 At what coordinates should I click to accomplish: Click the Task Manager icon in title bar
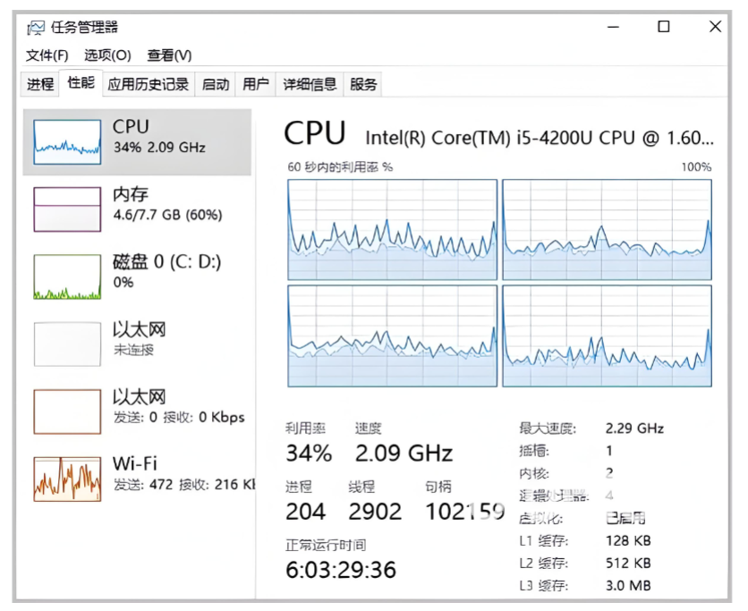(36, 27)
